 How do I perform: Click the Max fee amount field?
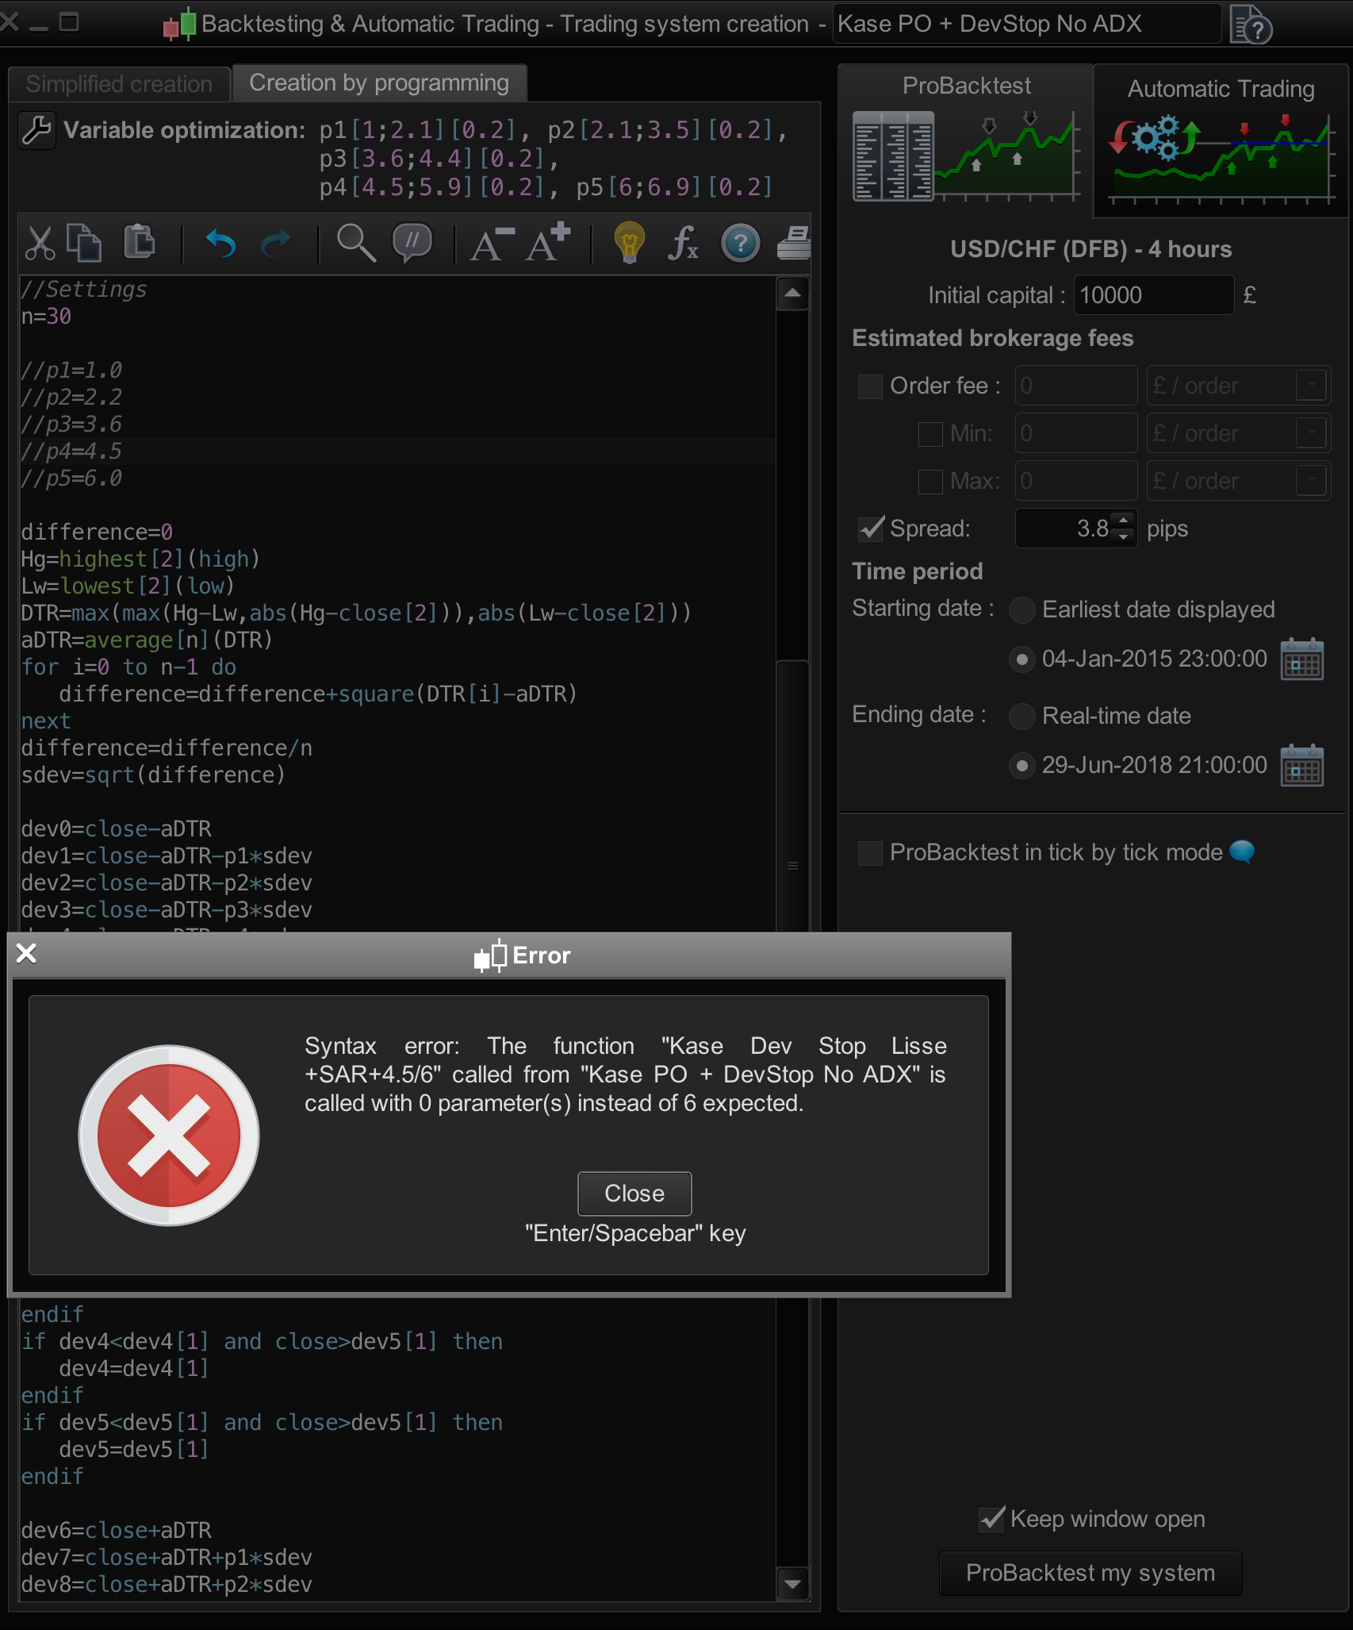[x=1076, y=481]
